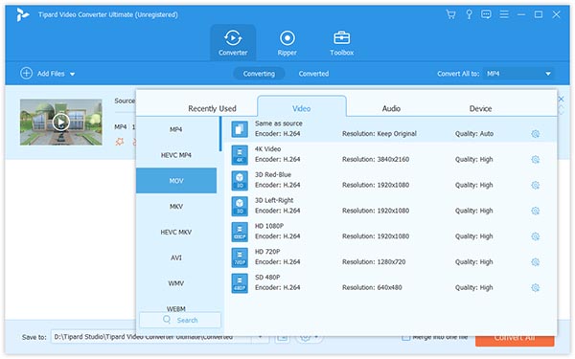Open the Toolbox module

[342, 43]
